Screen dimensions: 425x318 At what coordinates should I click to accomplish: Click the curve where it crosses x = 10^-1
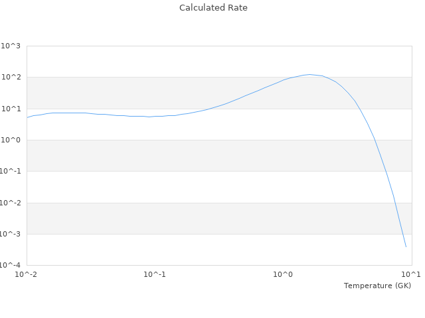tap(155, 116)
